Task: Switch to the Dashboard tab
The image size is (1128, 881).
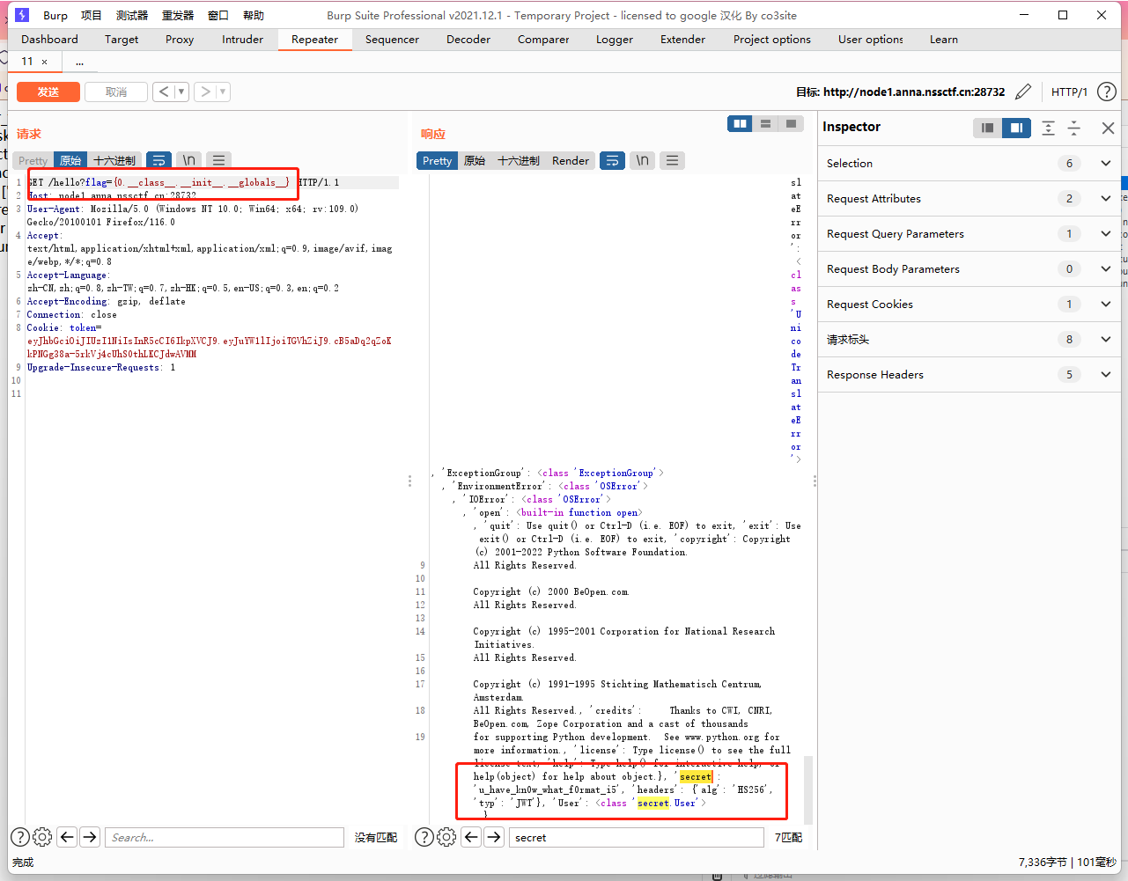Action: pyautogui.click(x=49, y=40)
